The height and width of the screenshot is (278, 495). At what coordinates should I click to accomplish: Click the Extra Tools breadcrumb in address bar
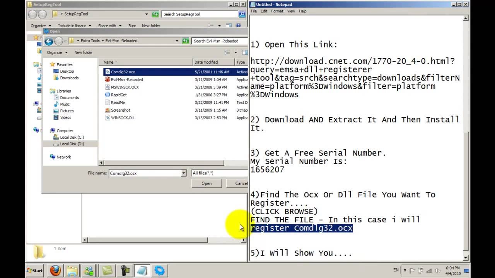click(x=90, y=41)
